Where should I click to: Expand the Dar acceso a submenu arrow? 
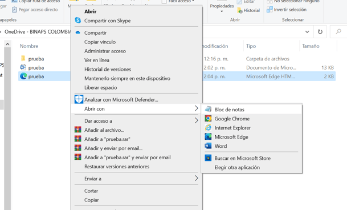pos(196,120)
